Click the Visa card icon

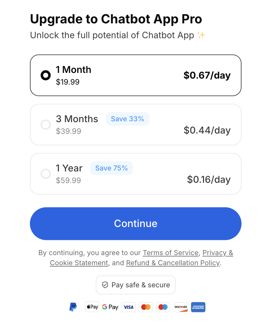[x=128, y=307]
